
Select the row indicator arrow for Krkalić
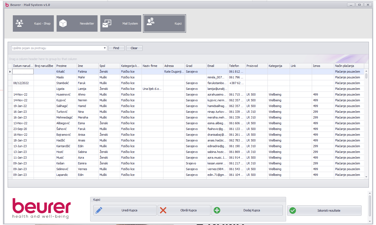(10, 72)
